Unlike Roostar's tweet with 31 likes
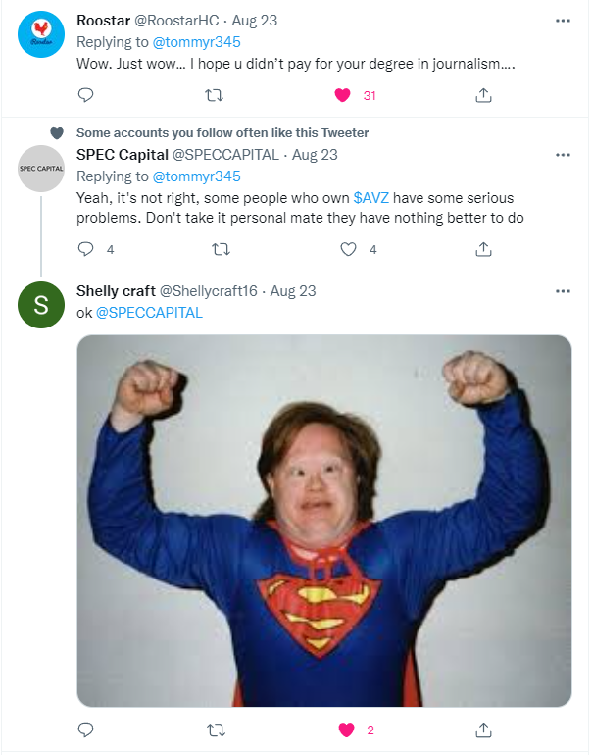592x755 pixels. tap(343, 95)
